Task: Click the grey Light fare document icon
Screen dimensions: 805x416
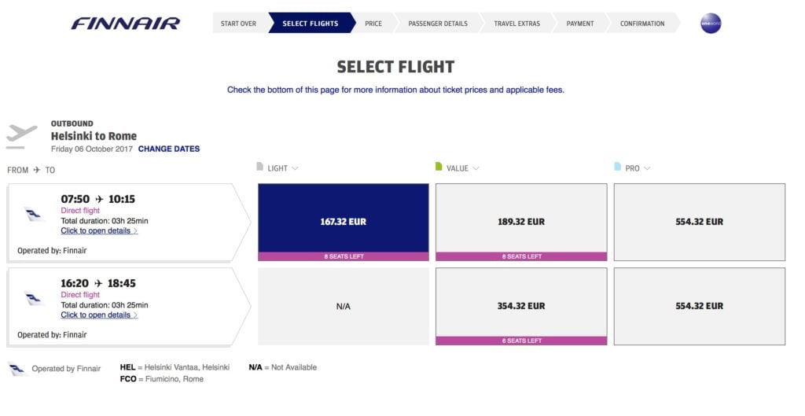Action: click(x=259, y=167)
